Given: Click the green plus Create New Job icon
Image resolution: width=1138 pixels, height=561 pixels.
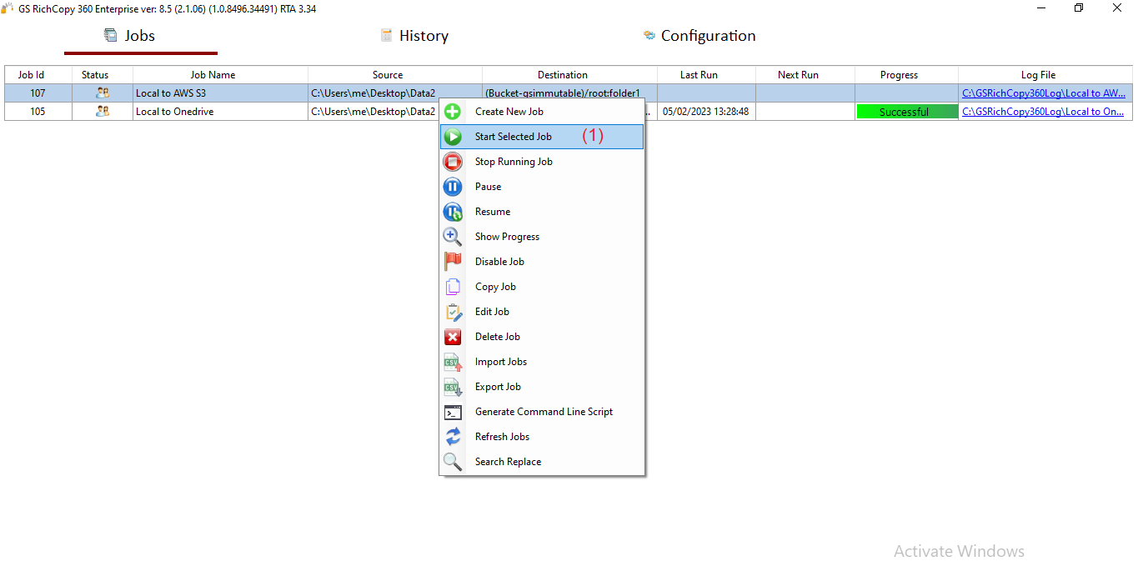Looking at the screenshot, I should tap(453, 112).
